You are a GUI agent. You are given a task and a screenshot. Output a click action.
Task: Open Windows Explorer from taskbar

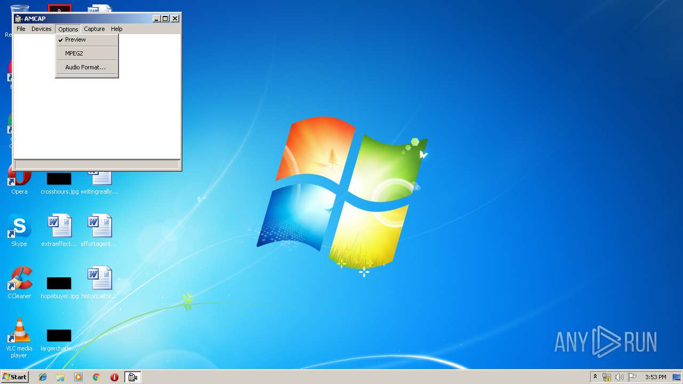[x=60, y=377]
